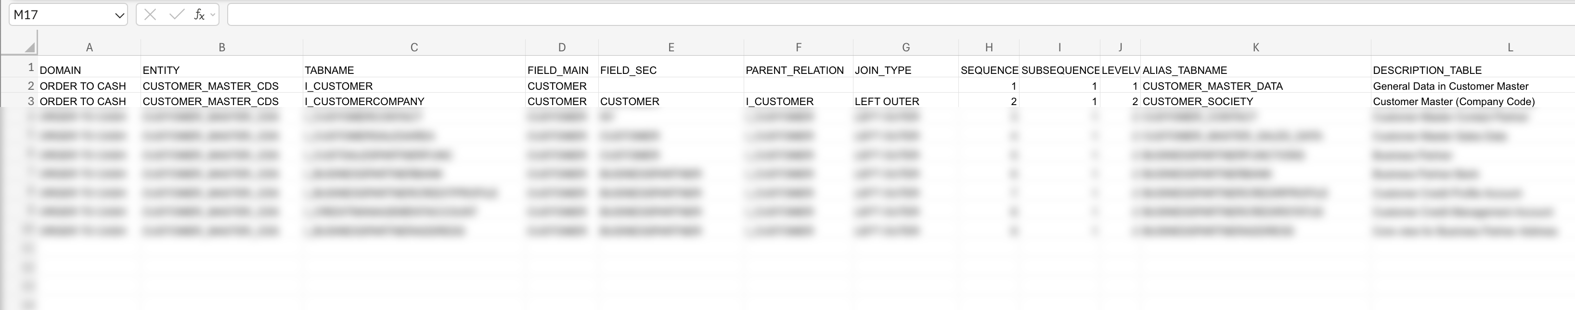Click the Enter checkmark icon
This screenshot has height=310, width=1575.
[x=176, y=14]
